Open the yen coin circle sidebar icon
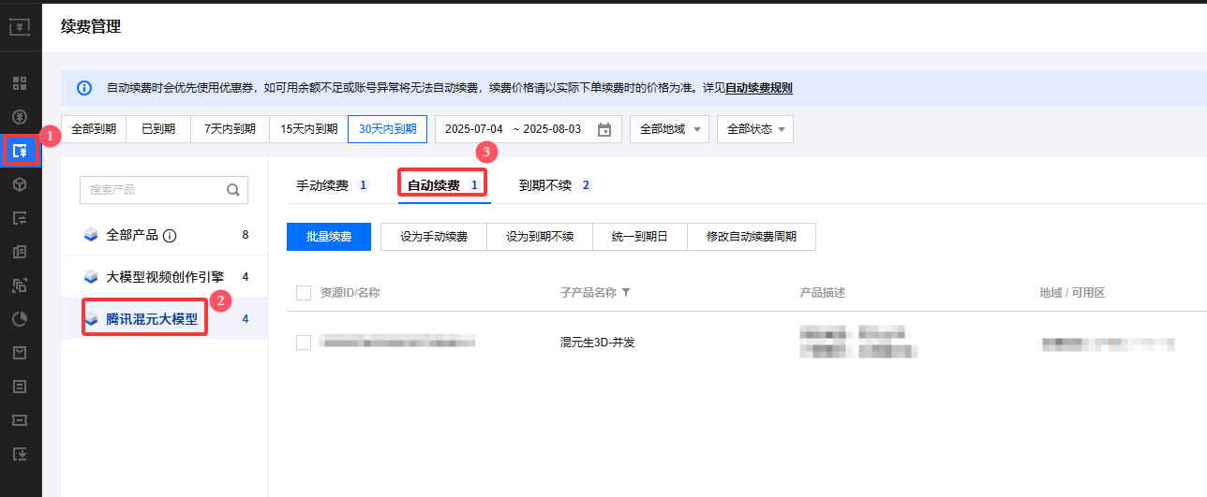Viewport: 1207px width, 497px height. point(20,116)
